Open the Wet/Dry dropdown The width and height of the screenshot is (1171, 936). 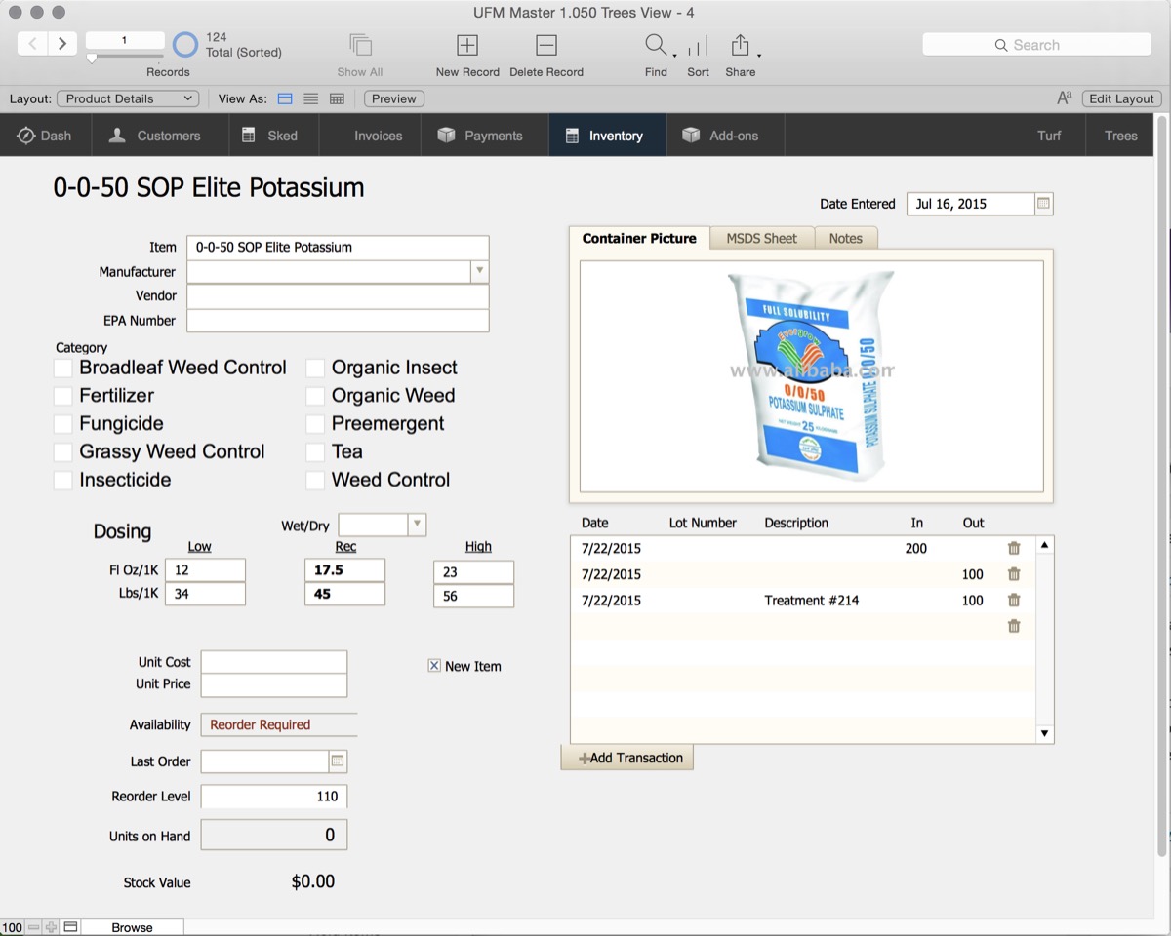[x=417, y=525]
